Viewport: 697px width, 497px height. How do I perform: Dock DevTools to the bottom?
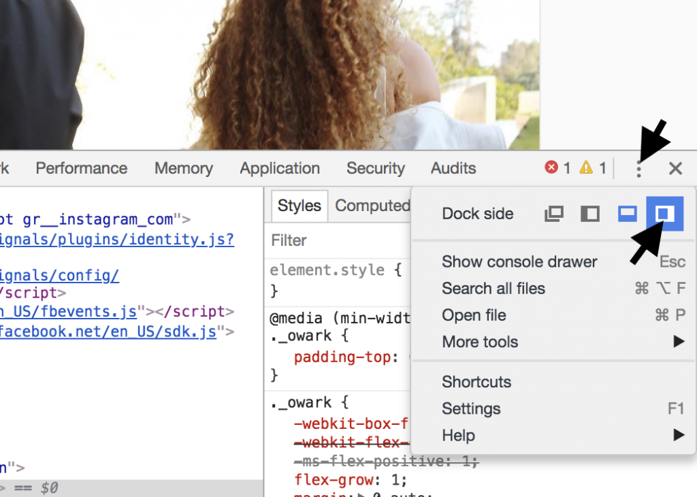(x=627, y=214)
